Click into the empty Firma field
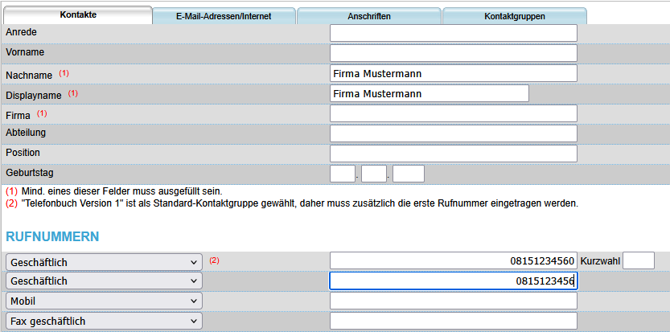This screenshot has width=670, height=332. [x=453, y=113]
